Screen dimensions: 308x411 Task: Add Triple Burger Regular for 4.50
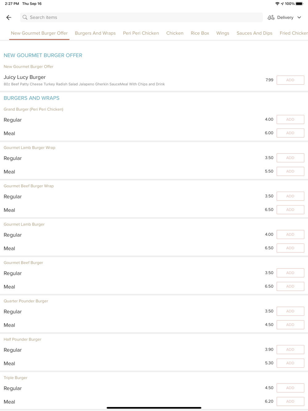click(290, 388)
